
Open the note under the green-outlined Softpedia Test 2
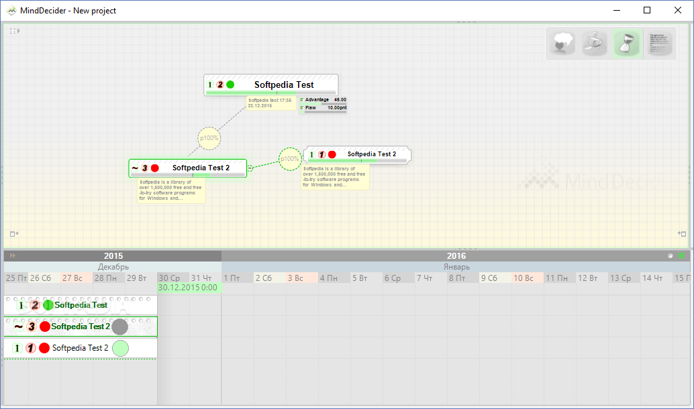(x=171, y=190)
